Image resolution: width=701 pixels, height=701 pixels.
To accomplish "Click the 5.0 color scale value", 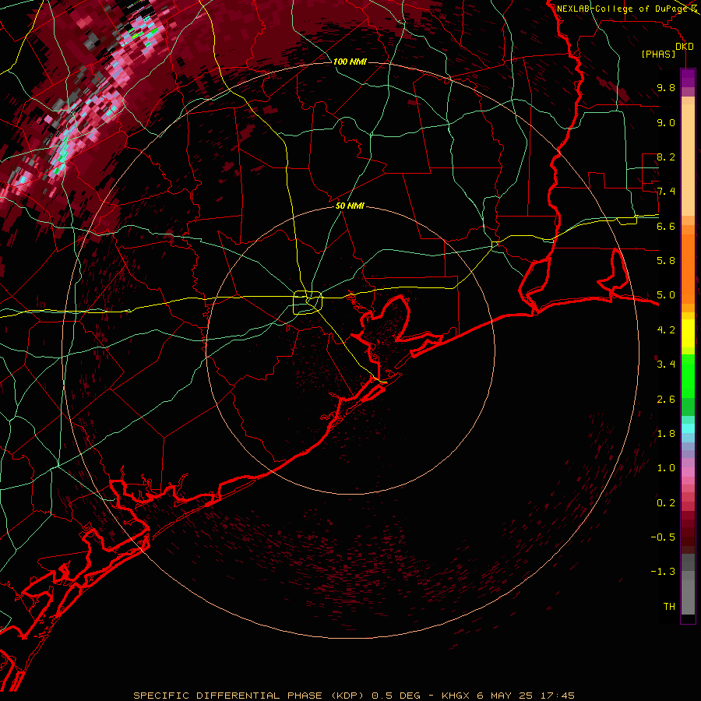I will coord(666,295).
